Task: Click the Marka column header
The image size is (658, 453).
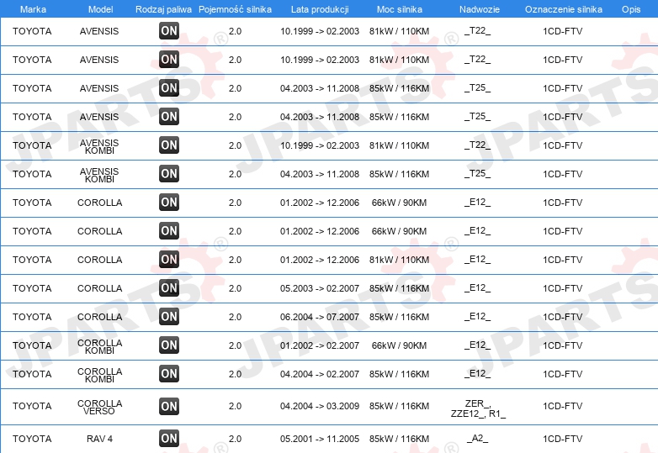Action: [33, 9]
